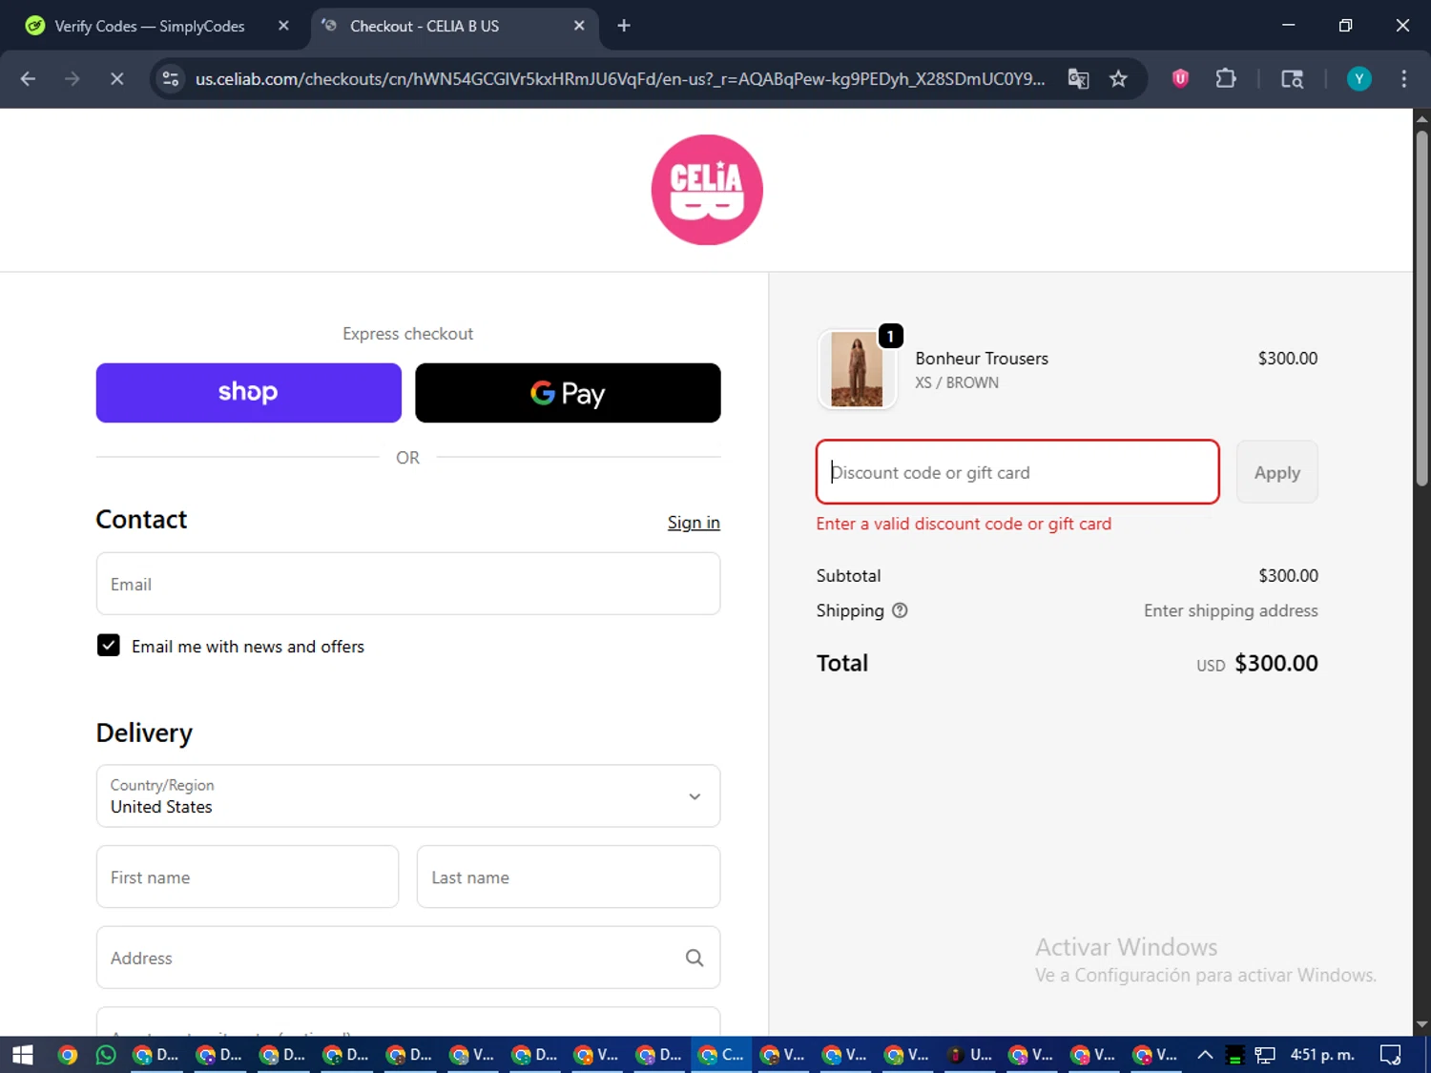Open the active 'C...' Chrome taskbar window

tap(720, 1055)
